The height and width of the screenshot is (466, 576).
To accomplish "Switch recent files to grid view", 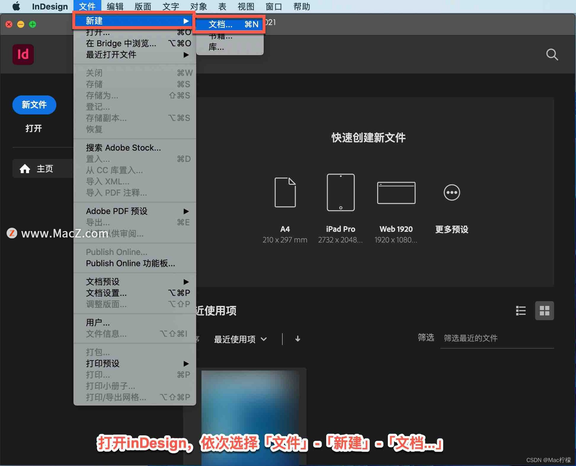I will (544, 311).
